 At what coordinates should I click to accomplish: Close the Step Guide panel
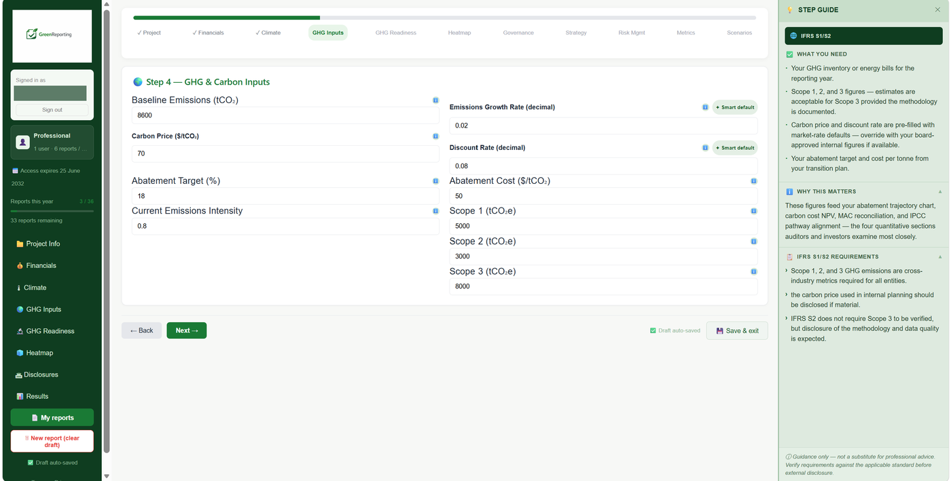tap(938, 10)
